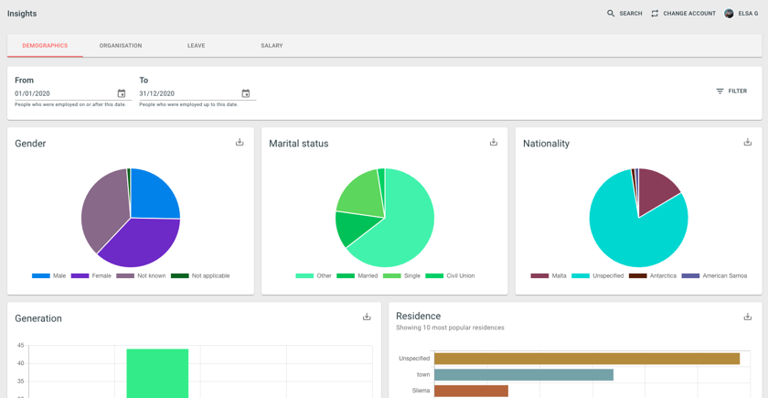
Task: Toggle the Single legend swatch
Action: tap(392, 276)
